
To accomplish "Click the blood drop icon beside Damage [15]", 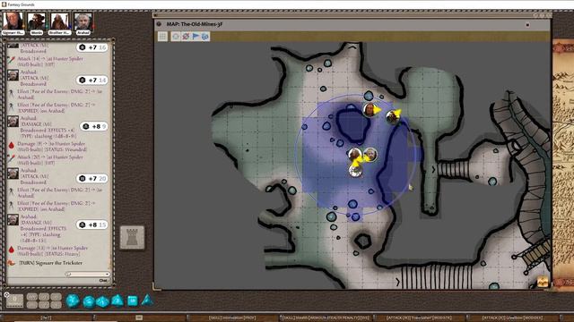I will 12,250.
